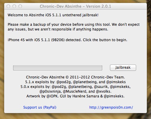Viewport: 151px width, 119px height.
Task: Close the Absinthe window
Action: tap(8, 6)
